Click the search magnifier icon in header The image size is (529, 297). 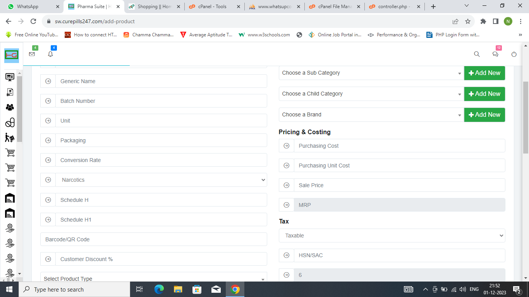pos(477,54)
